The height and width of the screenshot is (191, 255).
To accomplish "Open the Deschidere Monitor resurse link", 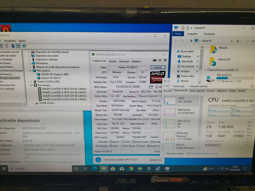I will coord(204,153).
